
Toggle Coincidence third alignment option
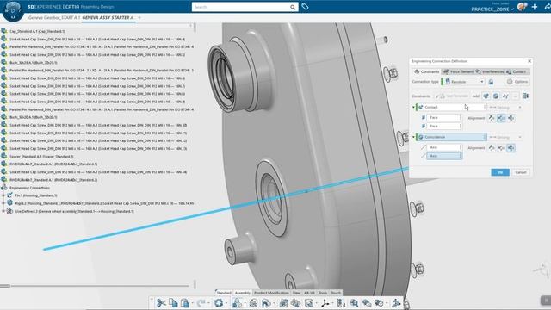(511, 148)
